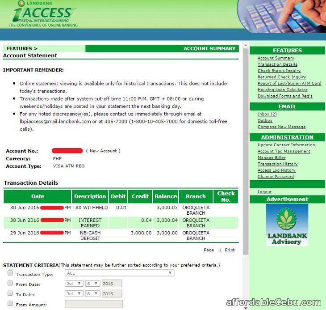Select TAX WITHHELD description cell
This screenshot has width=326, height=310.
90,208
